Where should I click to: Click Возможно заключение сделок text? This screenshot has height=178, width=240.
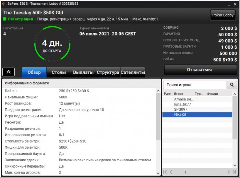coord(105,160)
